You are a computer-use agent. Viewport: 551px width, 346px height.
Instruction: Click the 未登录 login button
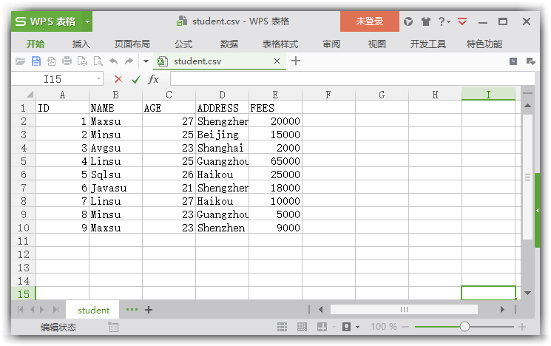(369, 21)
